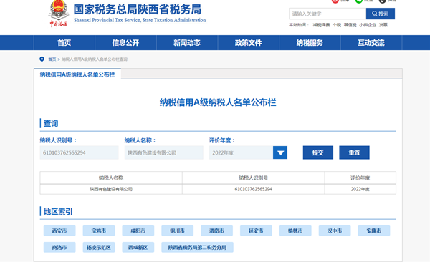This screenshot has height=262, width=430.
Task: Select region 商洛市
Action: [x=59, y=247]
